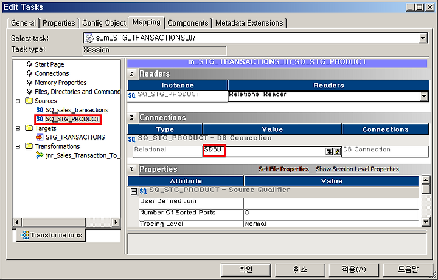The width and height of the screenshot is (438, 280).
Task: Click the session icon in Select task box
Action: click(x=89, y=38)
